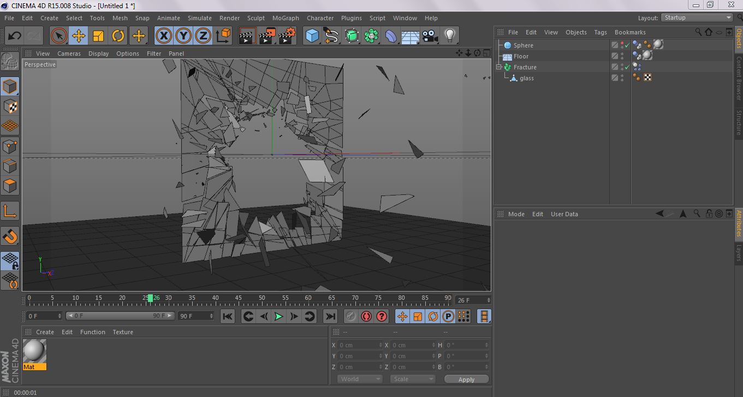Select the Mat material thumbnail
This screenshot has width=743, height=397.
coord(34,351)
